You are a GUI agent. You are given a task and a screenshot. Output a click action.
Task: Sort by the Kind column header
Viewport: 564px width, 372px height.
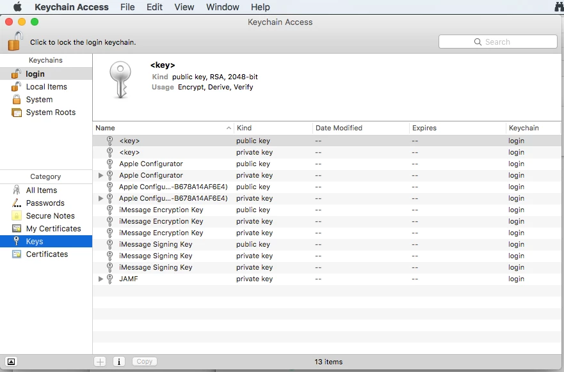tap(273, 128)
